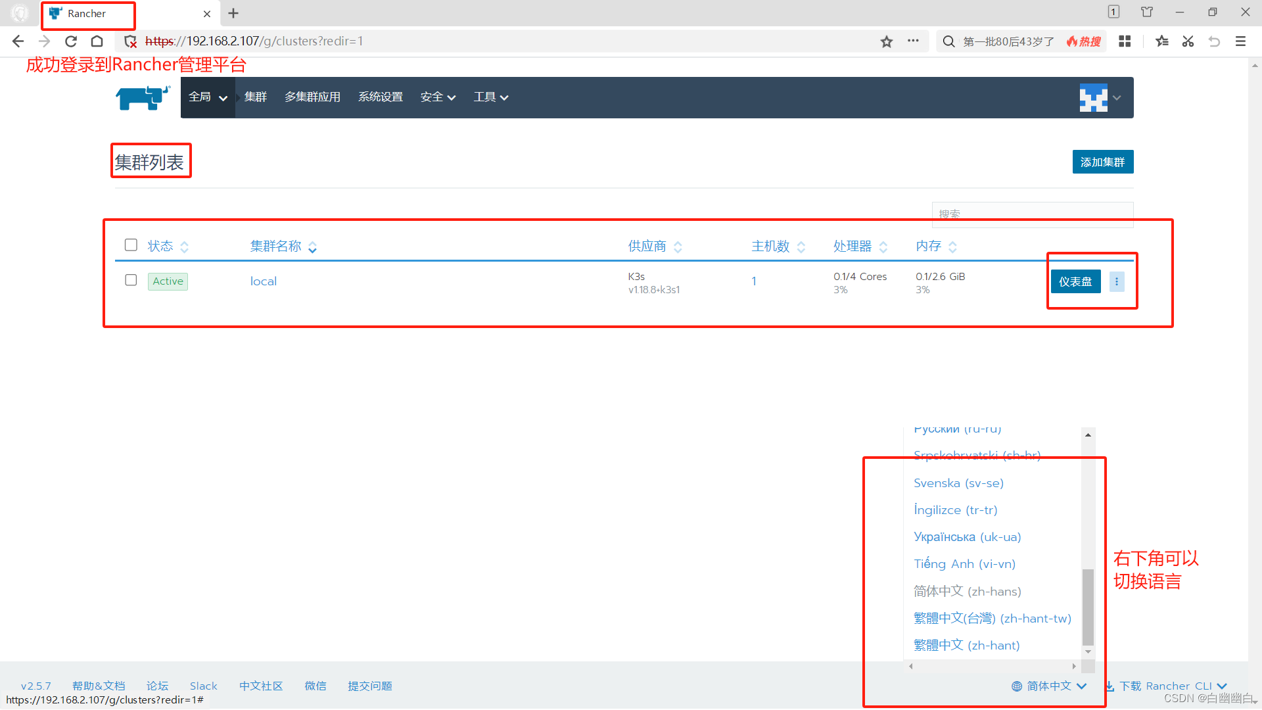Click the browser forward arrow
Image resolution: width=1262 pixels, height=710 pixels.
click(x=44, y=41)
